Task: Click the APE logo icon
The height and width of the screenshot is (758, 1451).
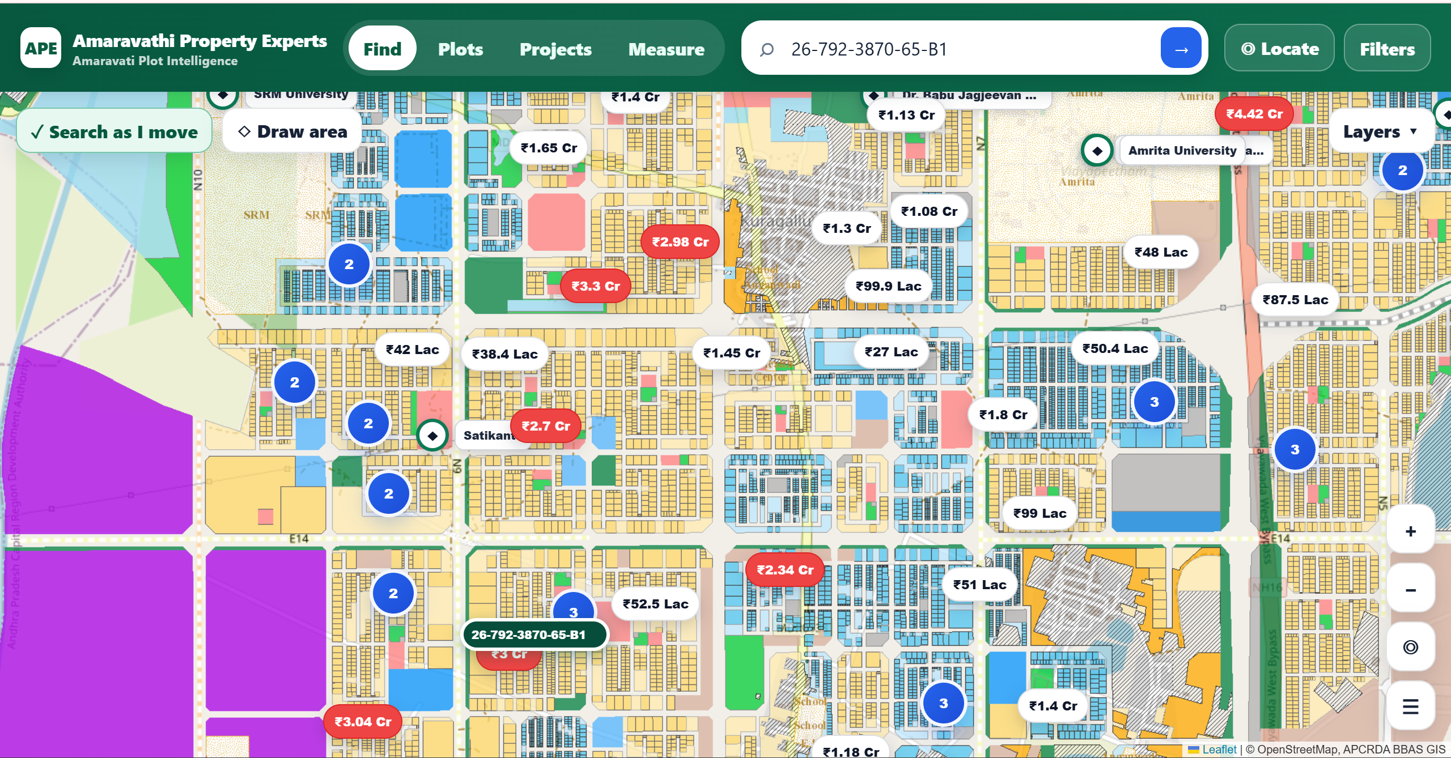Action: (41, 48)
